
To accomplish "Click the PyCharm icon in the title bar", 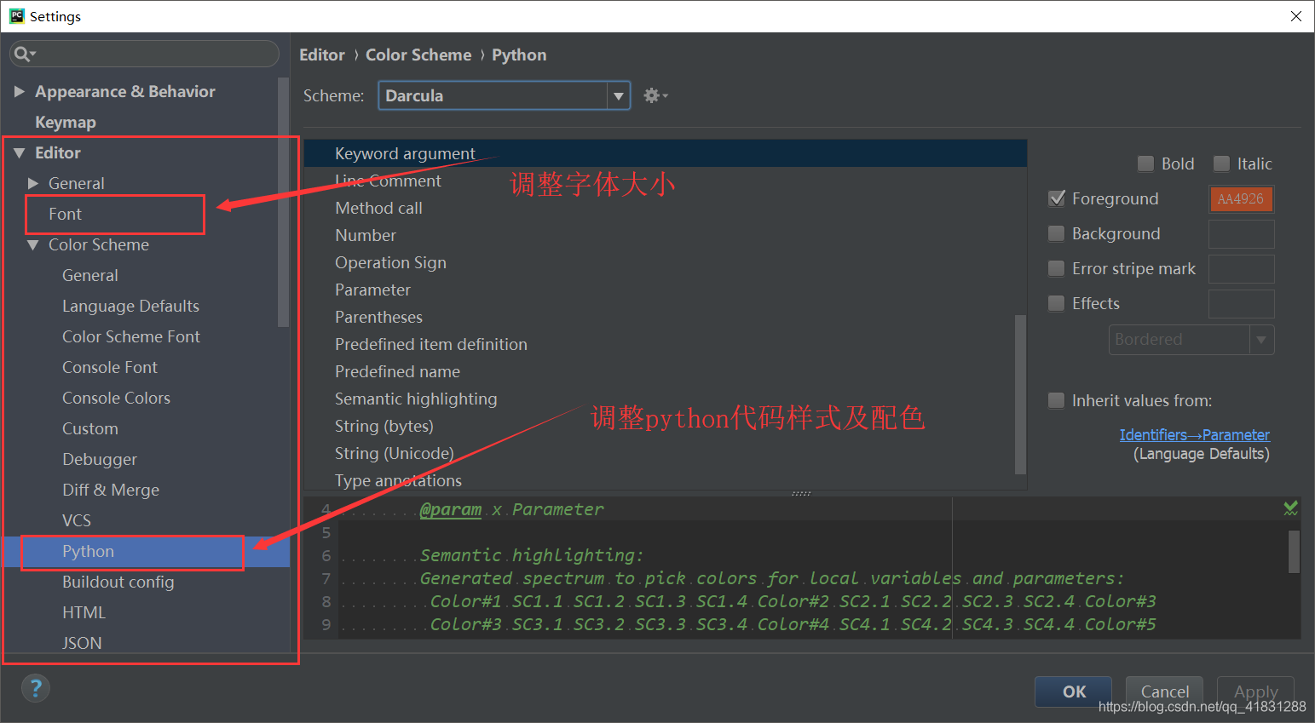I will (x=16, y=16).
